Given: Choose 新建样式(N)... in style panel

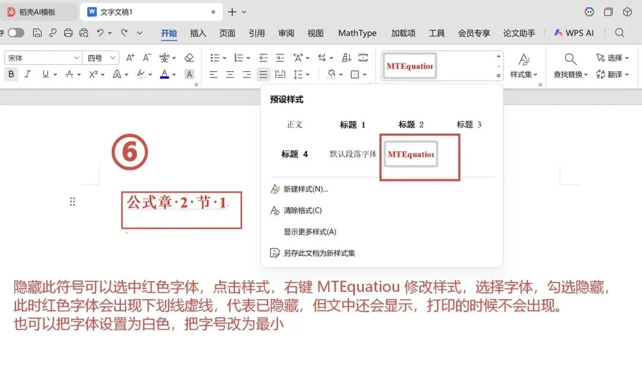Looking at the screenshot, I should (306, 189).
